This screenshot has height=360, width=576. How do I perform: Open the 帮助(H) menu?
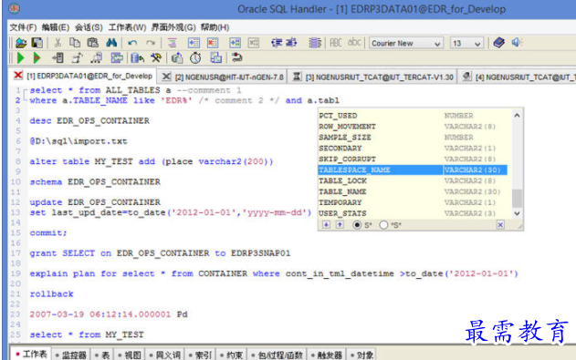pyautogui.click(x=215, y=27)
